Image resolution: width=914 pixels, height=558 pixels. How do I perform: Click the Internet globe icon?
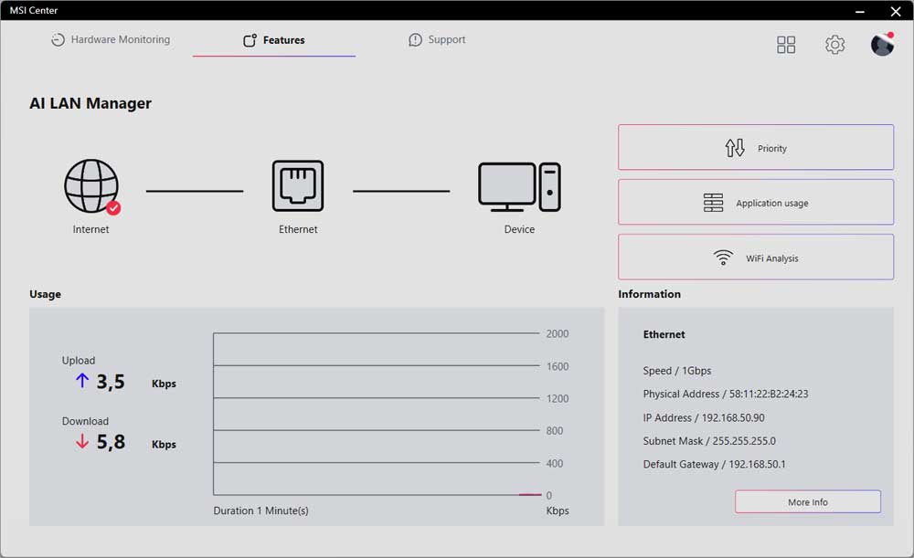click(x=90, y=186)
